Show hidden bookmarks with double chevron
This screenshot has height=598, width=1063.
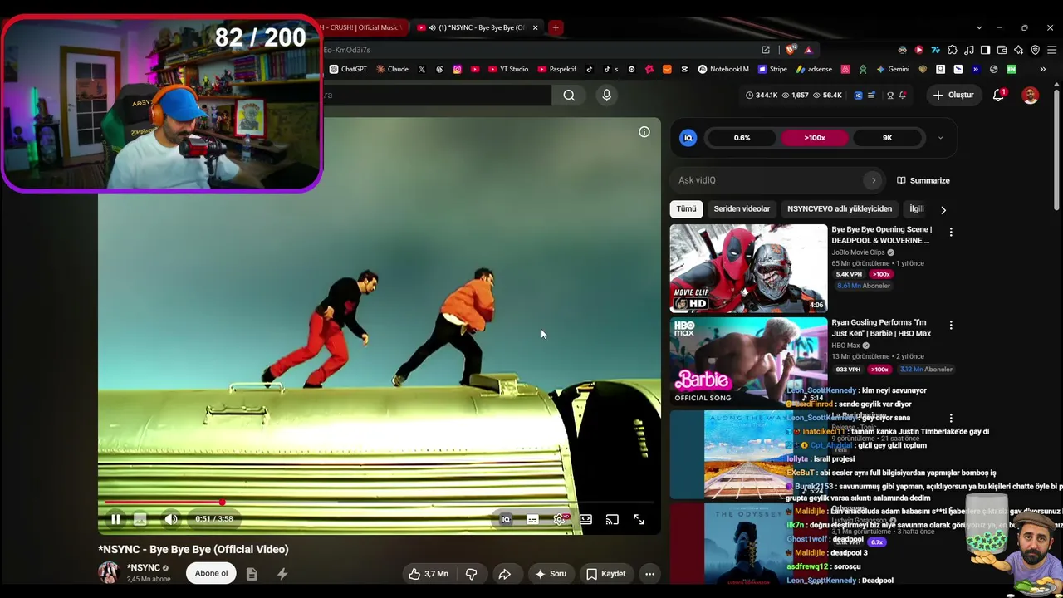pos(1042,69)
